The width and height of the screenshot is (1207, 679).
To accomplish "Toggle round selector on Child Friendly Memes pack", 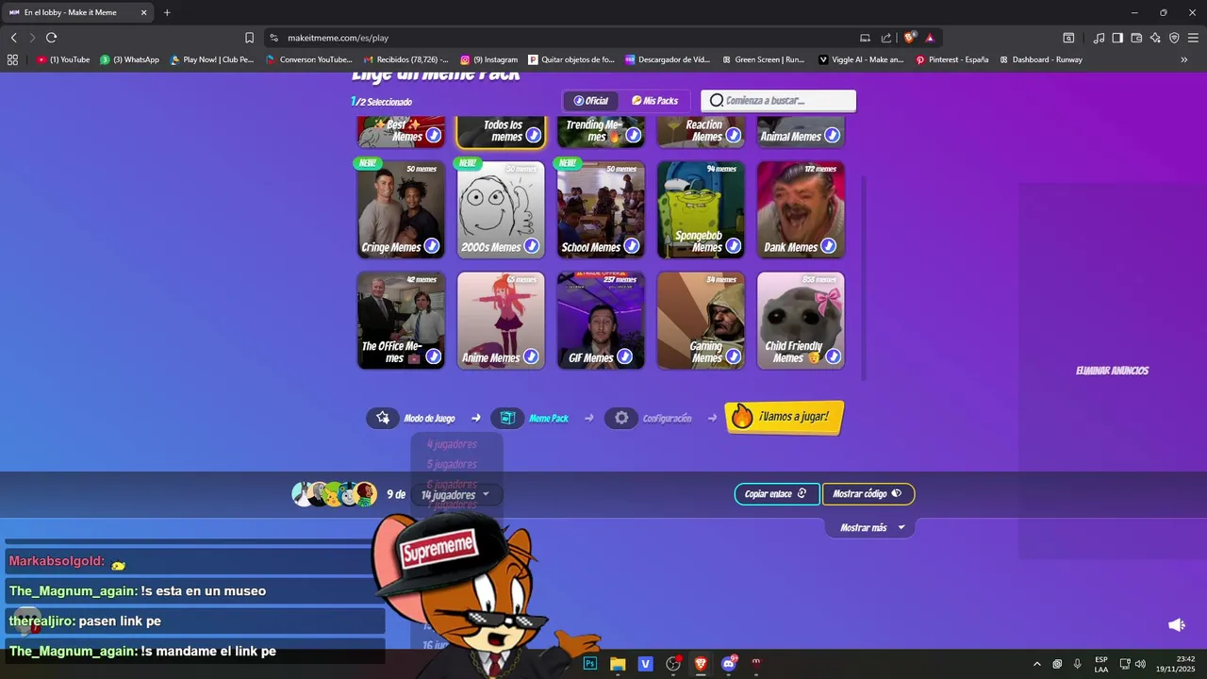I will [833, 356].
